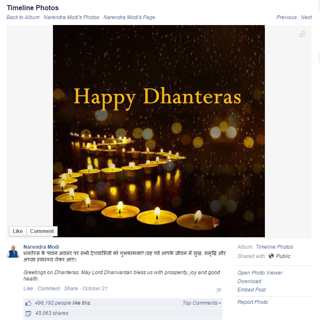Click the Share link under post
320x320 pixels.
pos(71,289)
